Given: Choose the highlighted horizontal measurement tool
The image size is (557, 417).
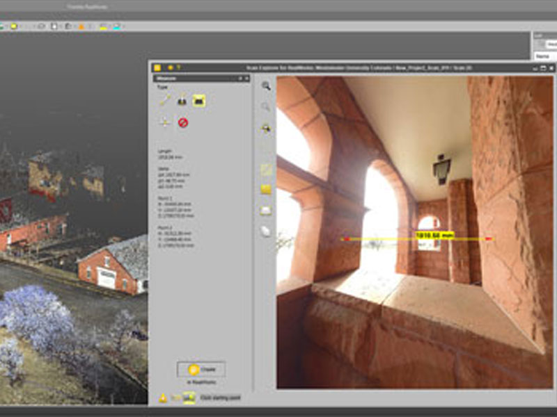Looking at the screenshot, I should (x=199, y=100).
